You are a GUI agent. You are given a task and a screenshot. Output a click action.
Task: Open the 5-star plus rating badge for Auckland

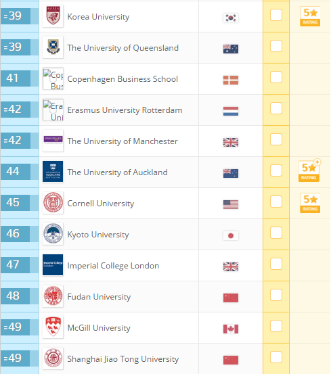(309, 171)
